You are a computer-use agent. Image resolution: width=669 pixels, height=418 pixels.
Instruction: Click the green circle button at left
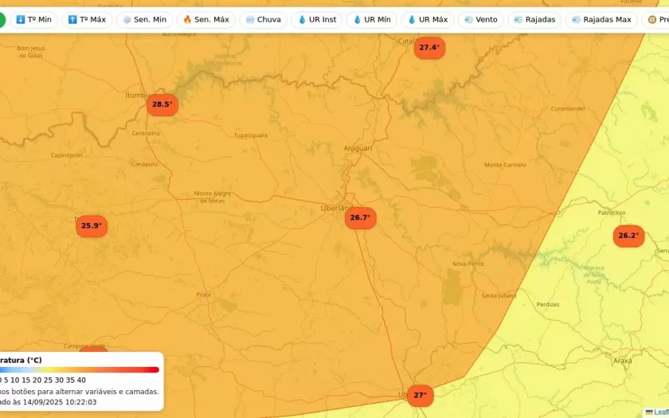pyautogui.click(x=2, y=20)
